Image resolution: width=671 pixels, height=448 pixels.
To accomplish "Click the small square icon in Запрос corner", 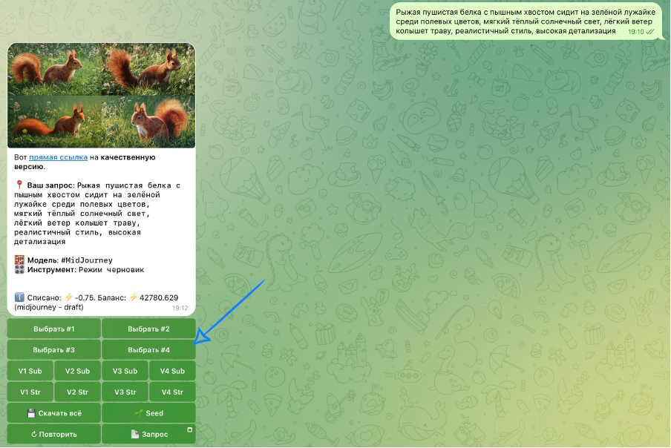I will coord(190,429).
